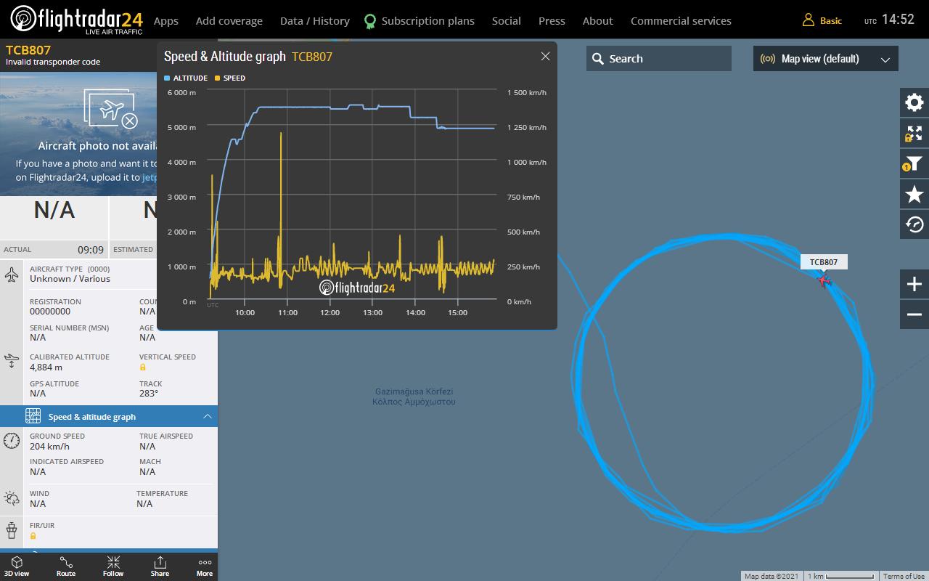Toggle Follow aircraft mode
The image size is (929, 581).
coord(113,566)
